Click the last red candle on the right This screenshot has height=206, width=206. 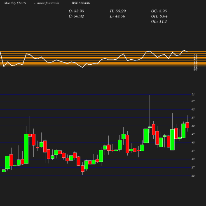[x=187, y=125]
